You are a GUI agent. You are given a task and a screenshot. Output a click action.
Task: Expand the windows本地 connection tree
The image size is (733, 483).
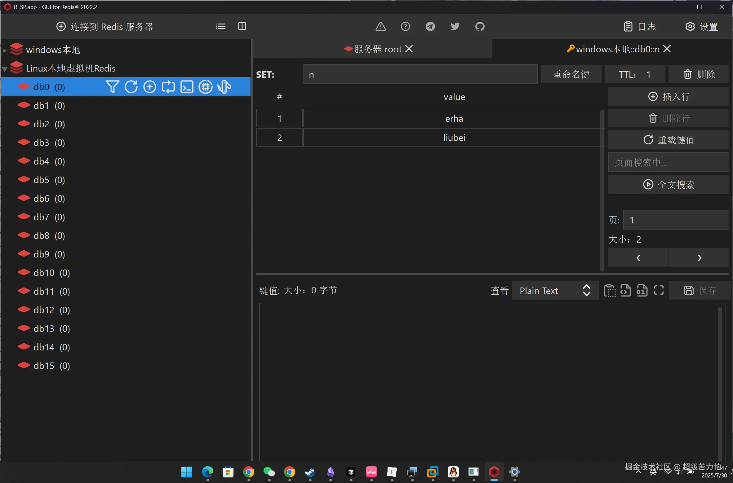tap(5, 50)
